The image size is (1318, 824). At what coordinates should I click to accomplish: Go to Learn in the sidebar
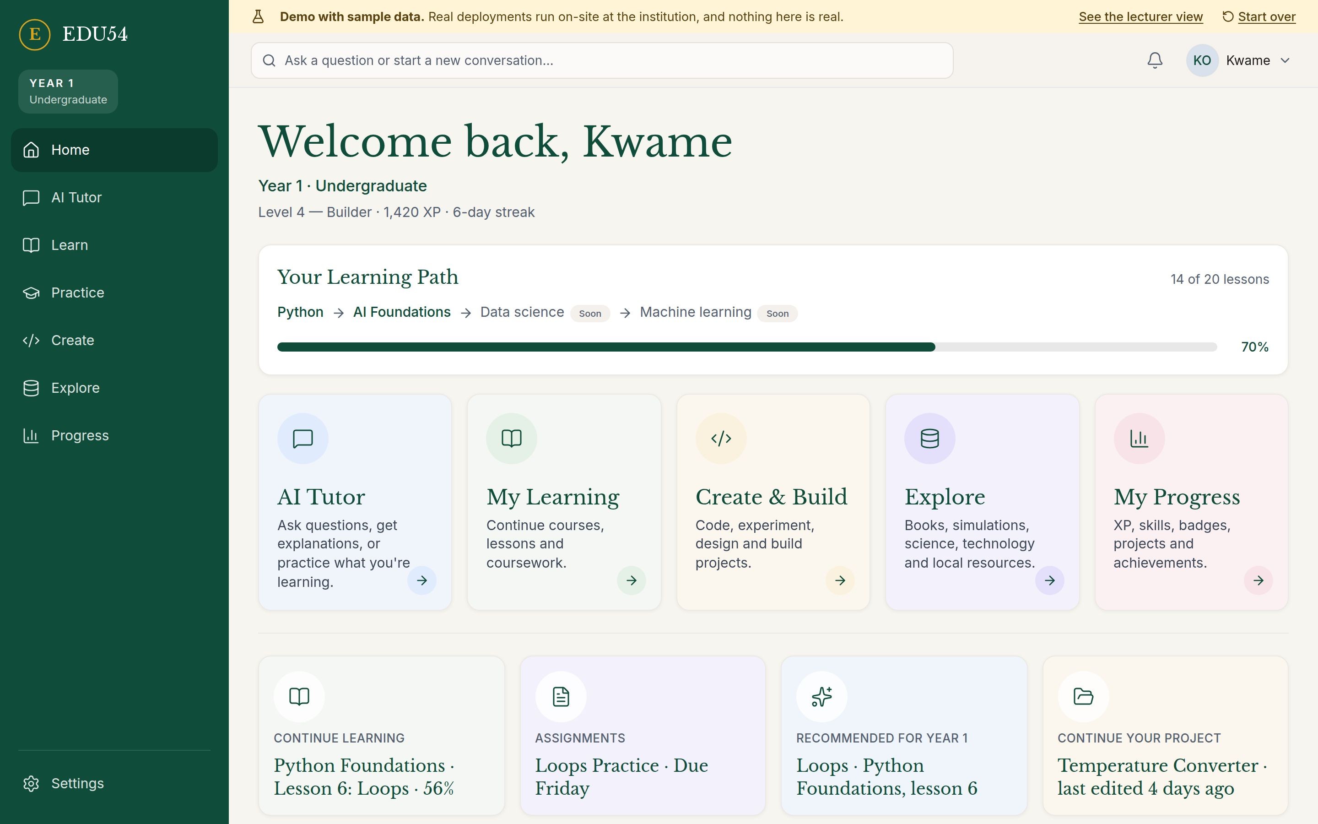coord(114,245)
